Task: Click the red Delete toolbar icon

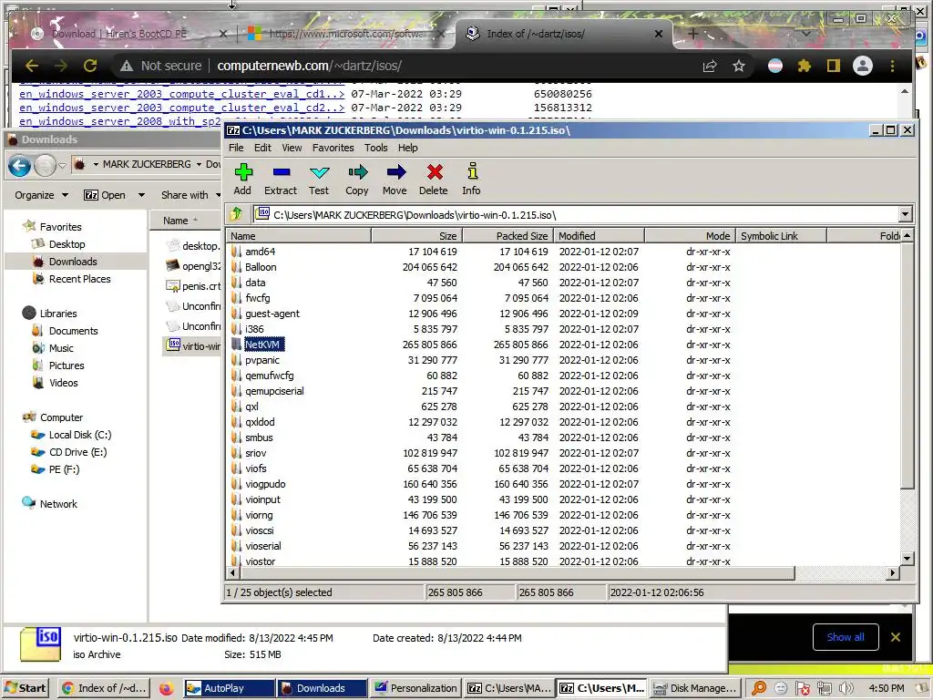Action: pos(434,180)
